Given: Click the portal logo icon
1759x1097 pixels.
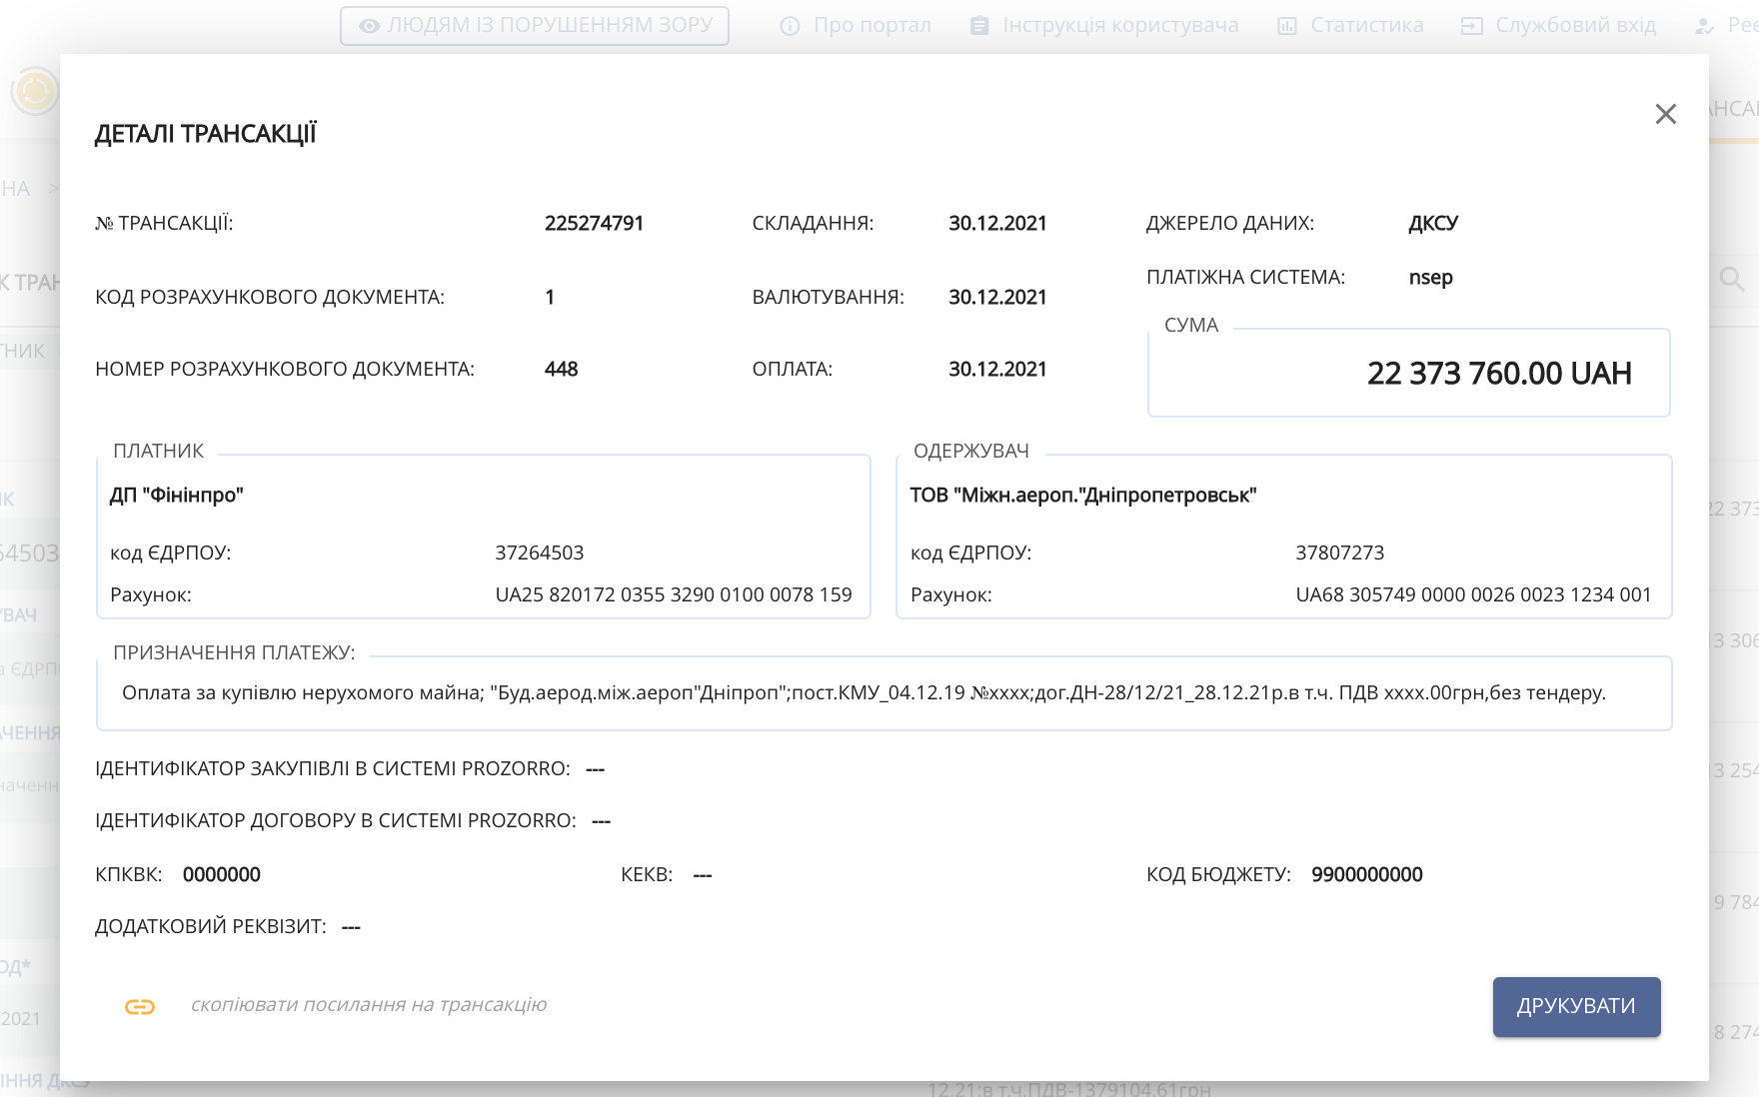Looking at the screenshot, I should coord(35,92).
